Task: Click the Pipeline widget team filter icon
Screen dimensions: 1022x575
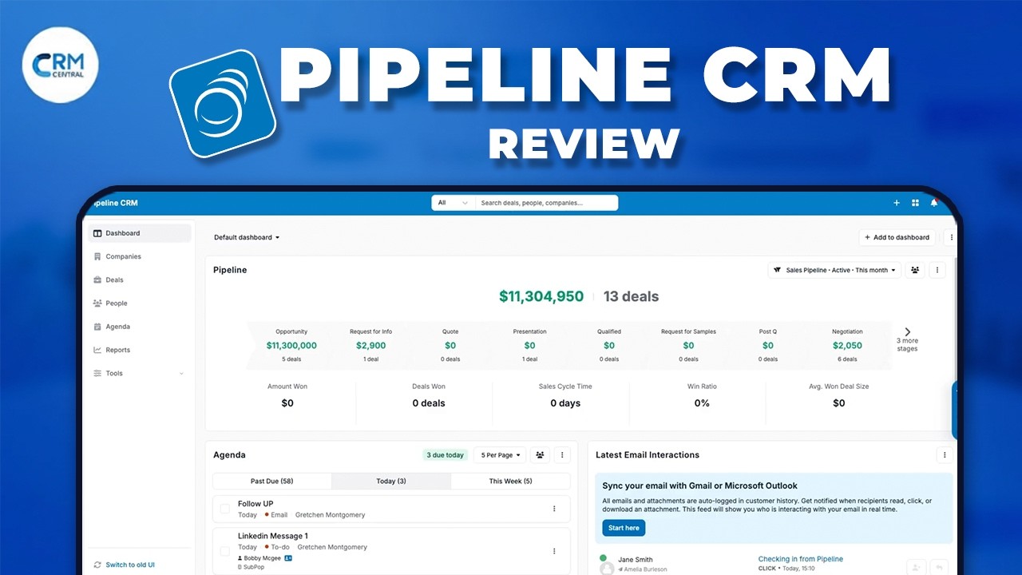Action: point(916,270)
